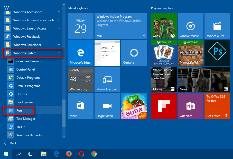Open the Minecraft tile
Image resolution: width=233 pixels, height=159 pixels.
pos(191,53)
